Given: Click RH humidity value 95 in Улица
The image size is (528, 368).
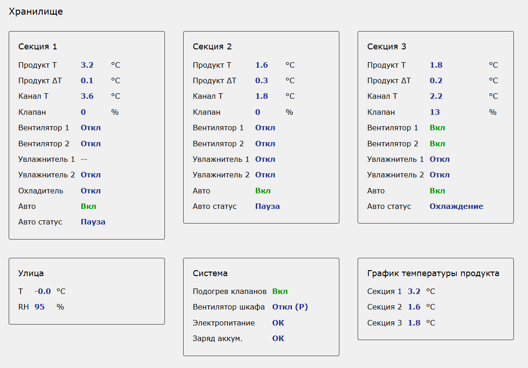Looking at the screenshot, I should 39,307.
